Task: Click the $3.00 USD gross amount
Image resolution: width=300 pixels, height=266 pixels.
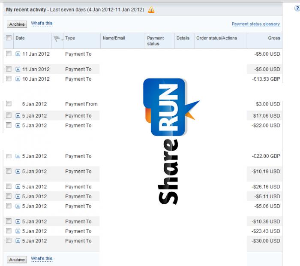Action: [268, 104]
